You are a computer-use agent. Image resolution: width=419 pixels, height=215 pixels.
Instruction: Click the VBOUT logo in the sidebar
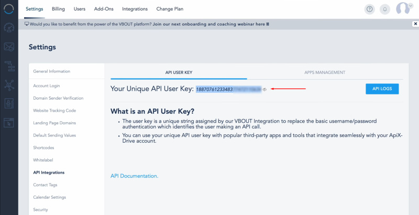[x=9, y=8]
